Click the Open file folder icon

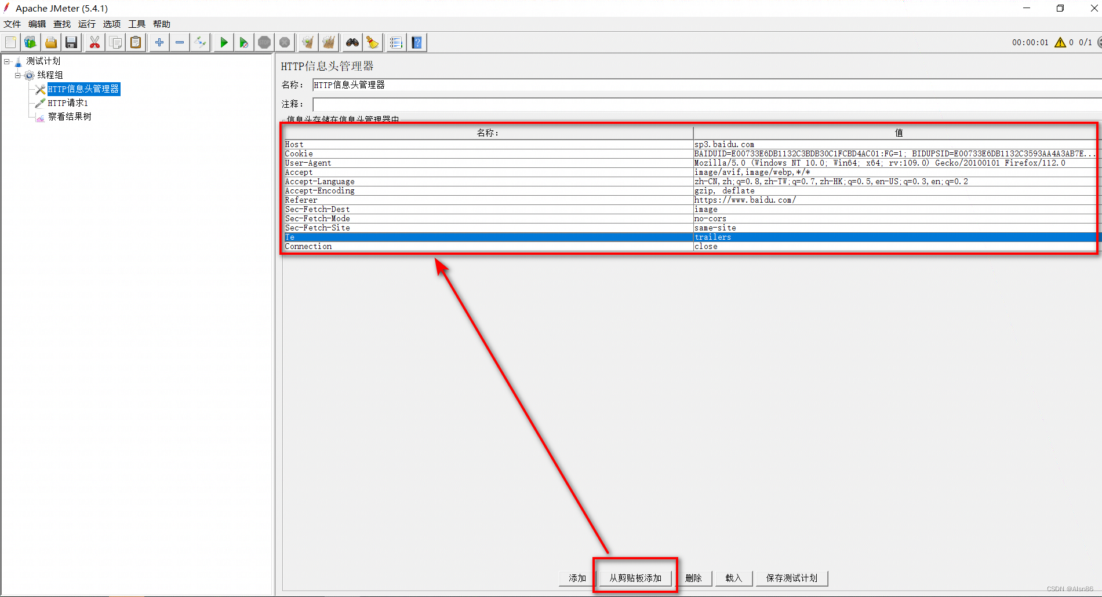[51, 42]
